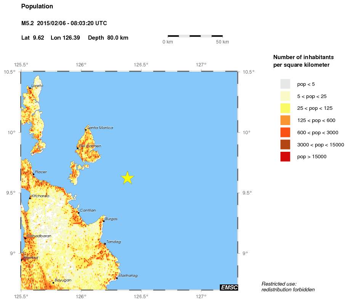Click the Cantilan city marker
Image resolution: width=348 pixels, height=302 pixels.
click(x=79, y=212)
